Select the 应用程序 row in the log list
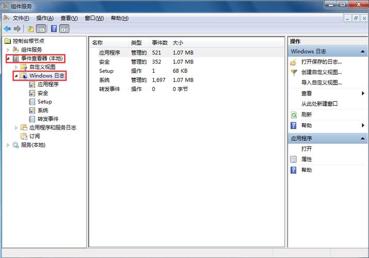This screenshot has width=369, height=258. (x=187, y=53)
